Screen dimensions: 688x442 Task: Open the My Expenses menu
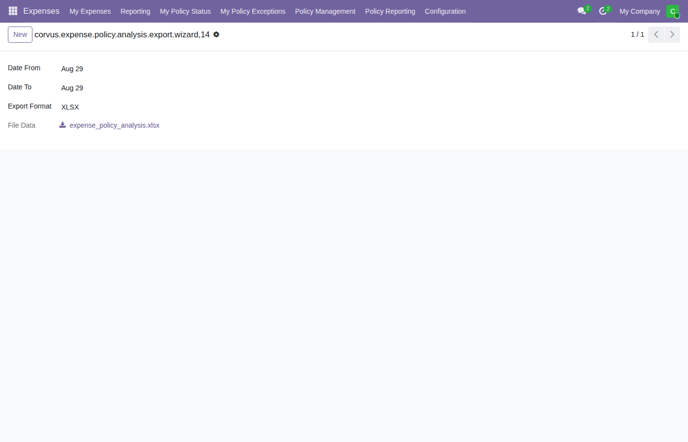90,11
